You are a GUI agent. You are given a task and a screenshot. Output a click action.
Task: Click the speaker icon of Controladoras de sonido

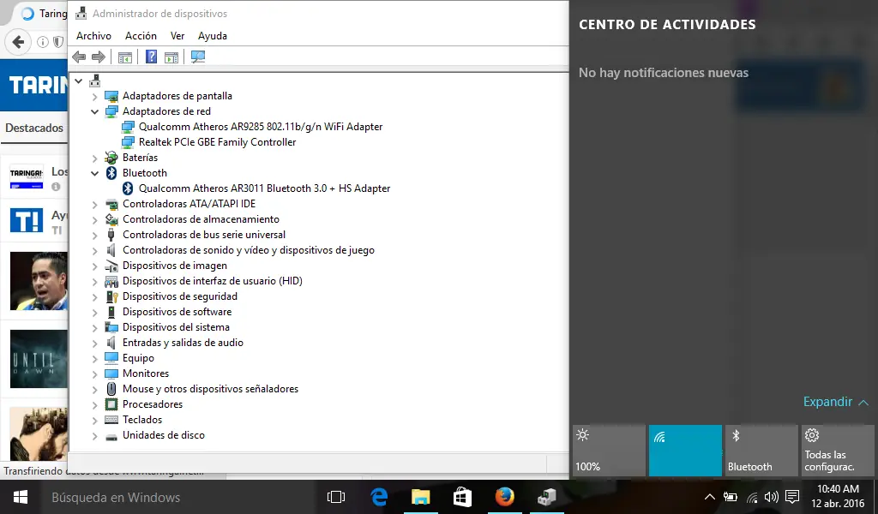point(111,250)
